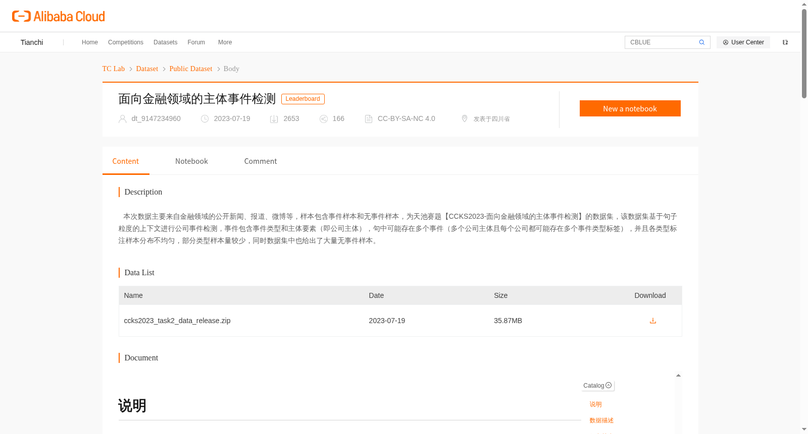Switch to the Content tab
808x434 pixels.
[126, 161]
